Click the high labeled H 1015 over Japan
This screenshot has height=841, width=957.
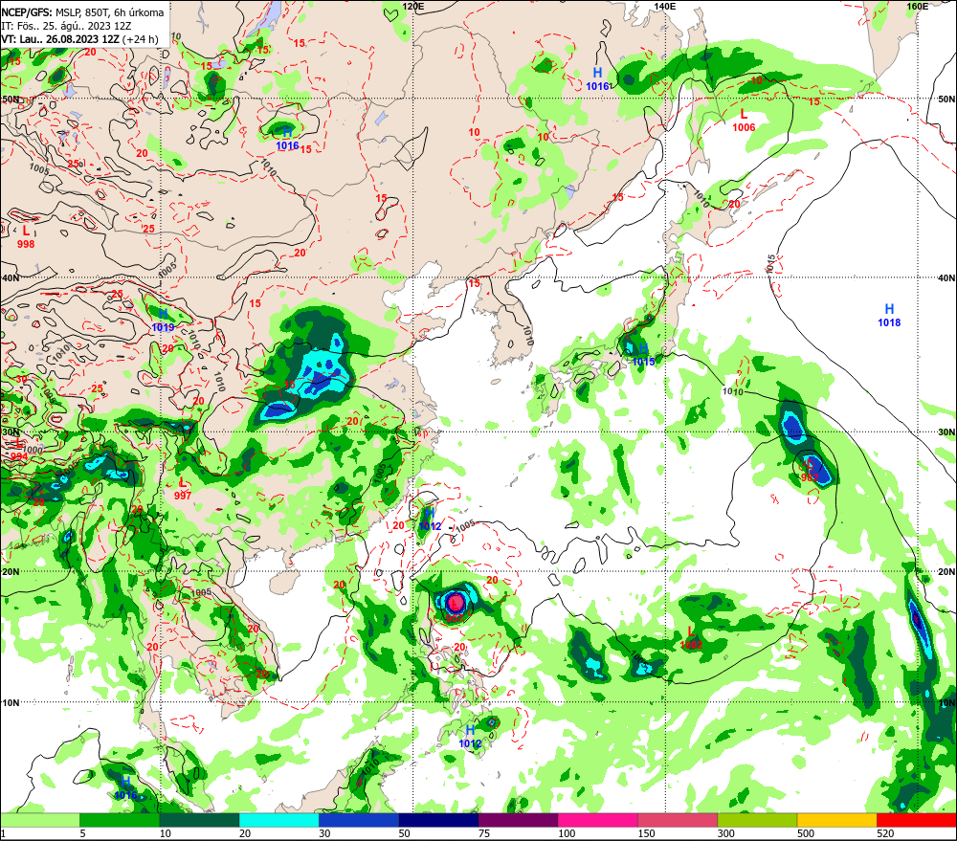coord(643,355)
